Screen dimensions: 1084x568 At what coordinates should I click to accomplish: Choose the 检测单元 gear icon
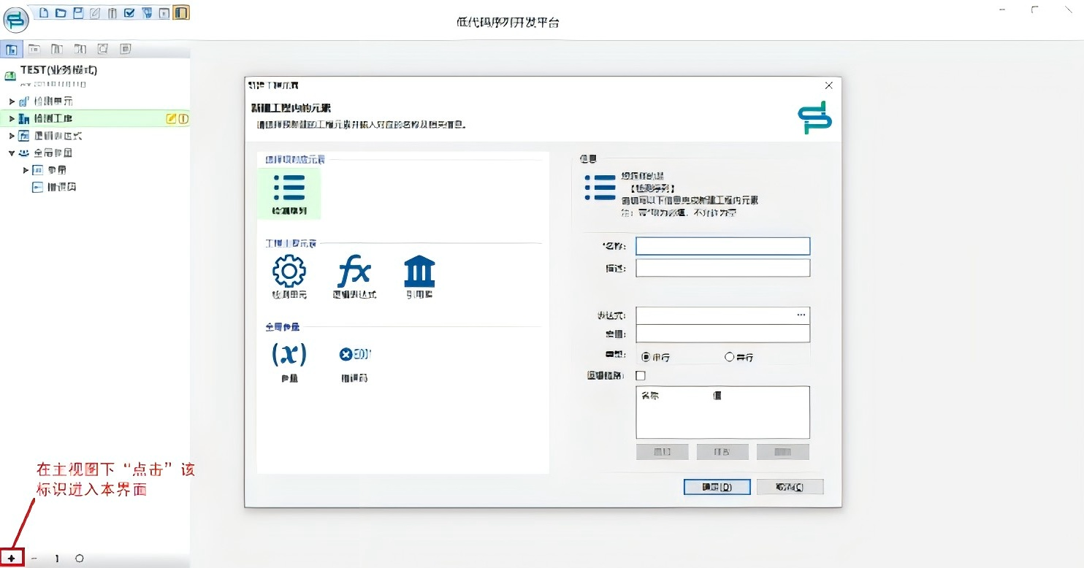289,272
